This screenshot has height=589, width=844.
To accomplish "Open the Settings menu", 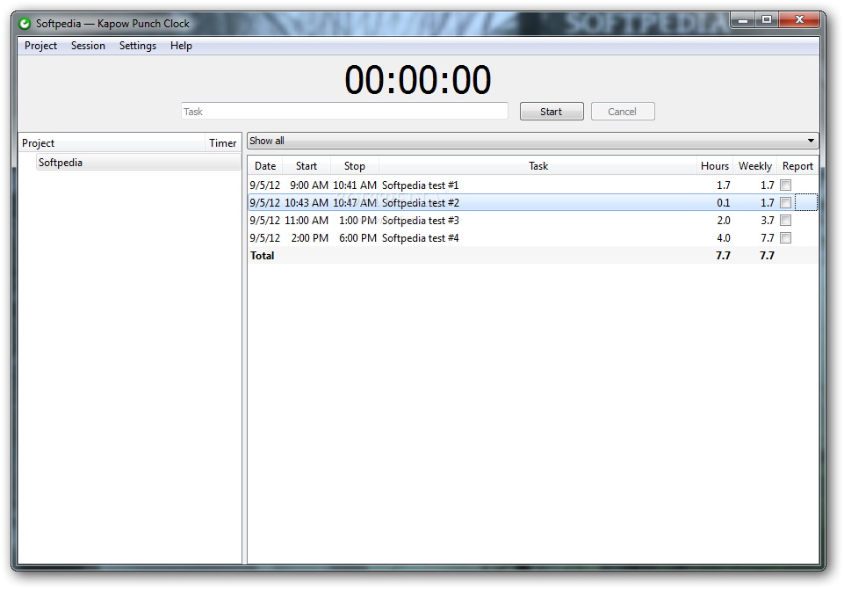I will tap(137, 46).
